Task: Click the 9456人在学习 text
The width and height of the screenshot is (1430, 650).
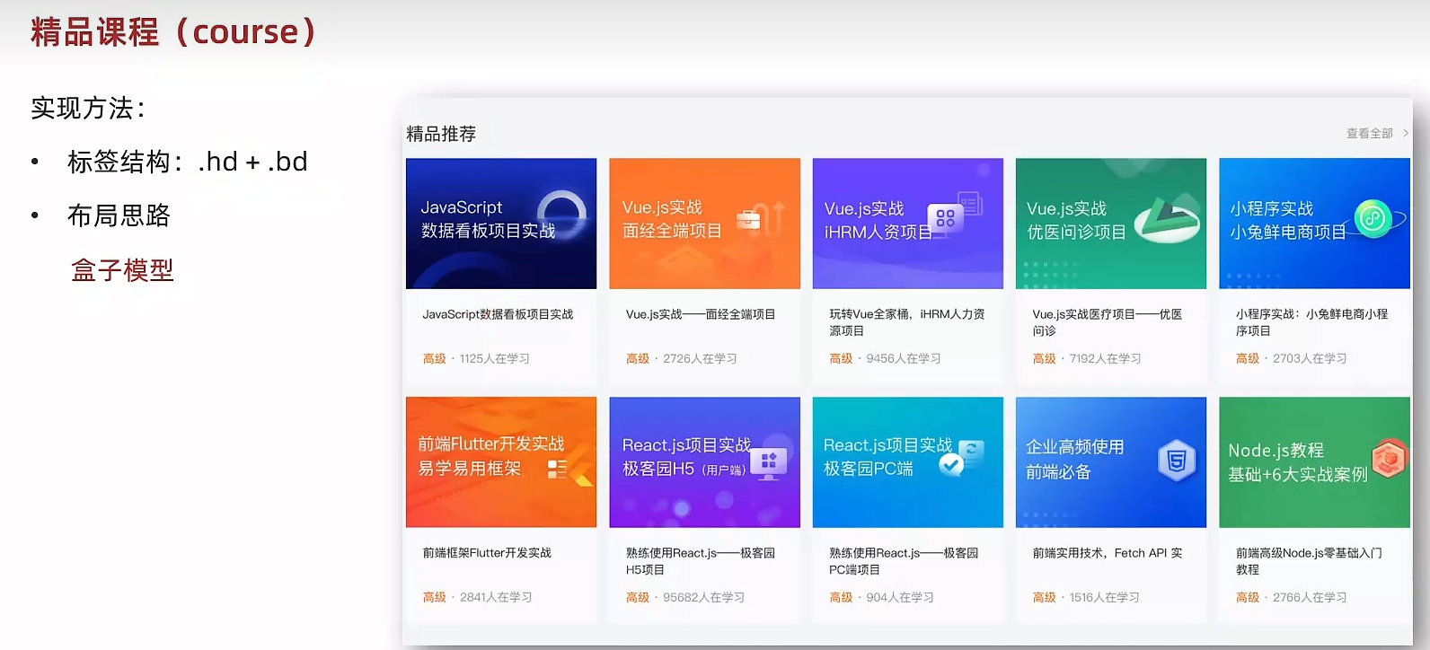Action: pos(904,358)
